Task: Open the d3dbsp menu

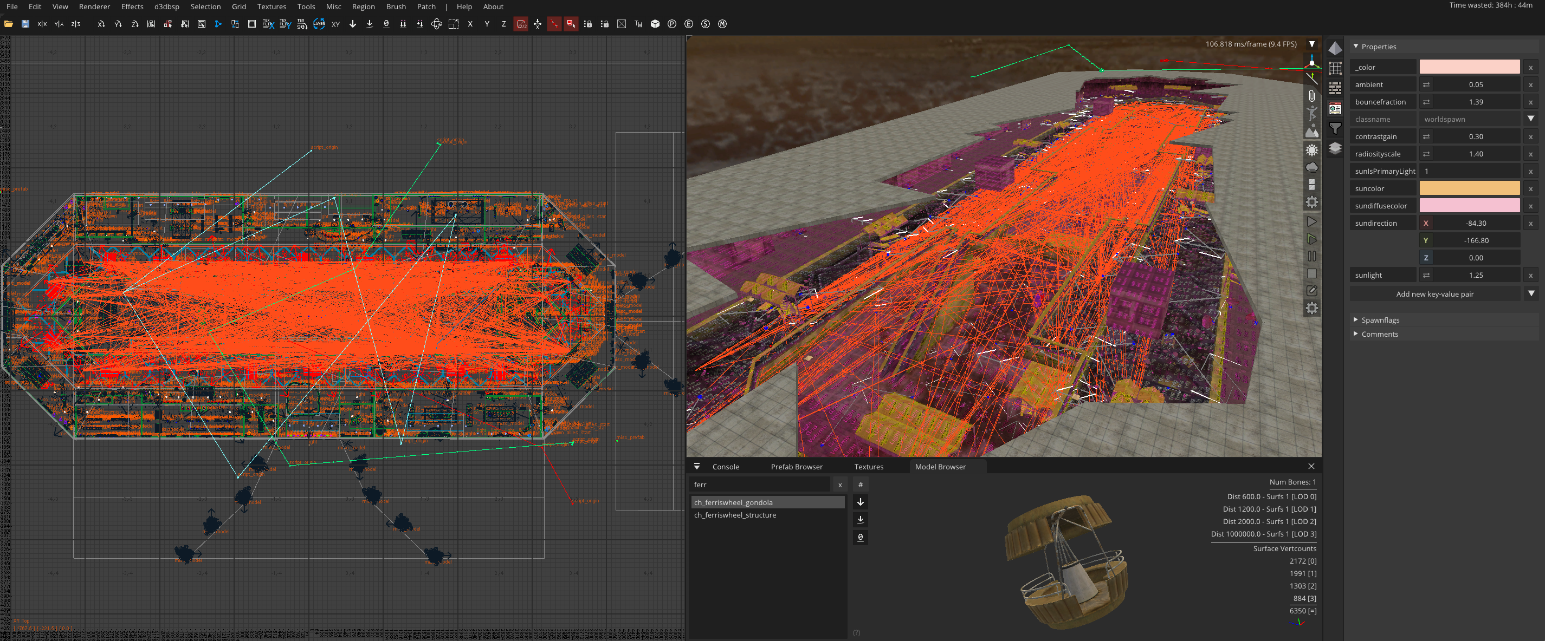Action: coord(167,6)
